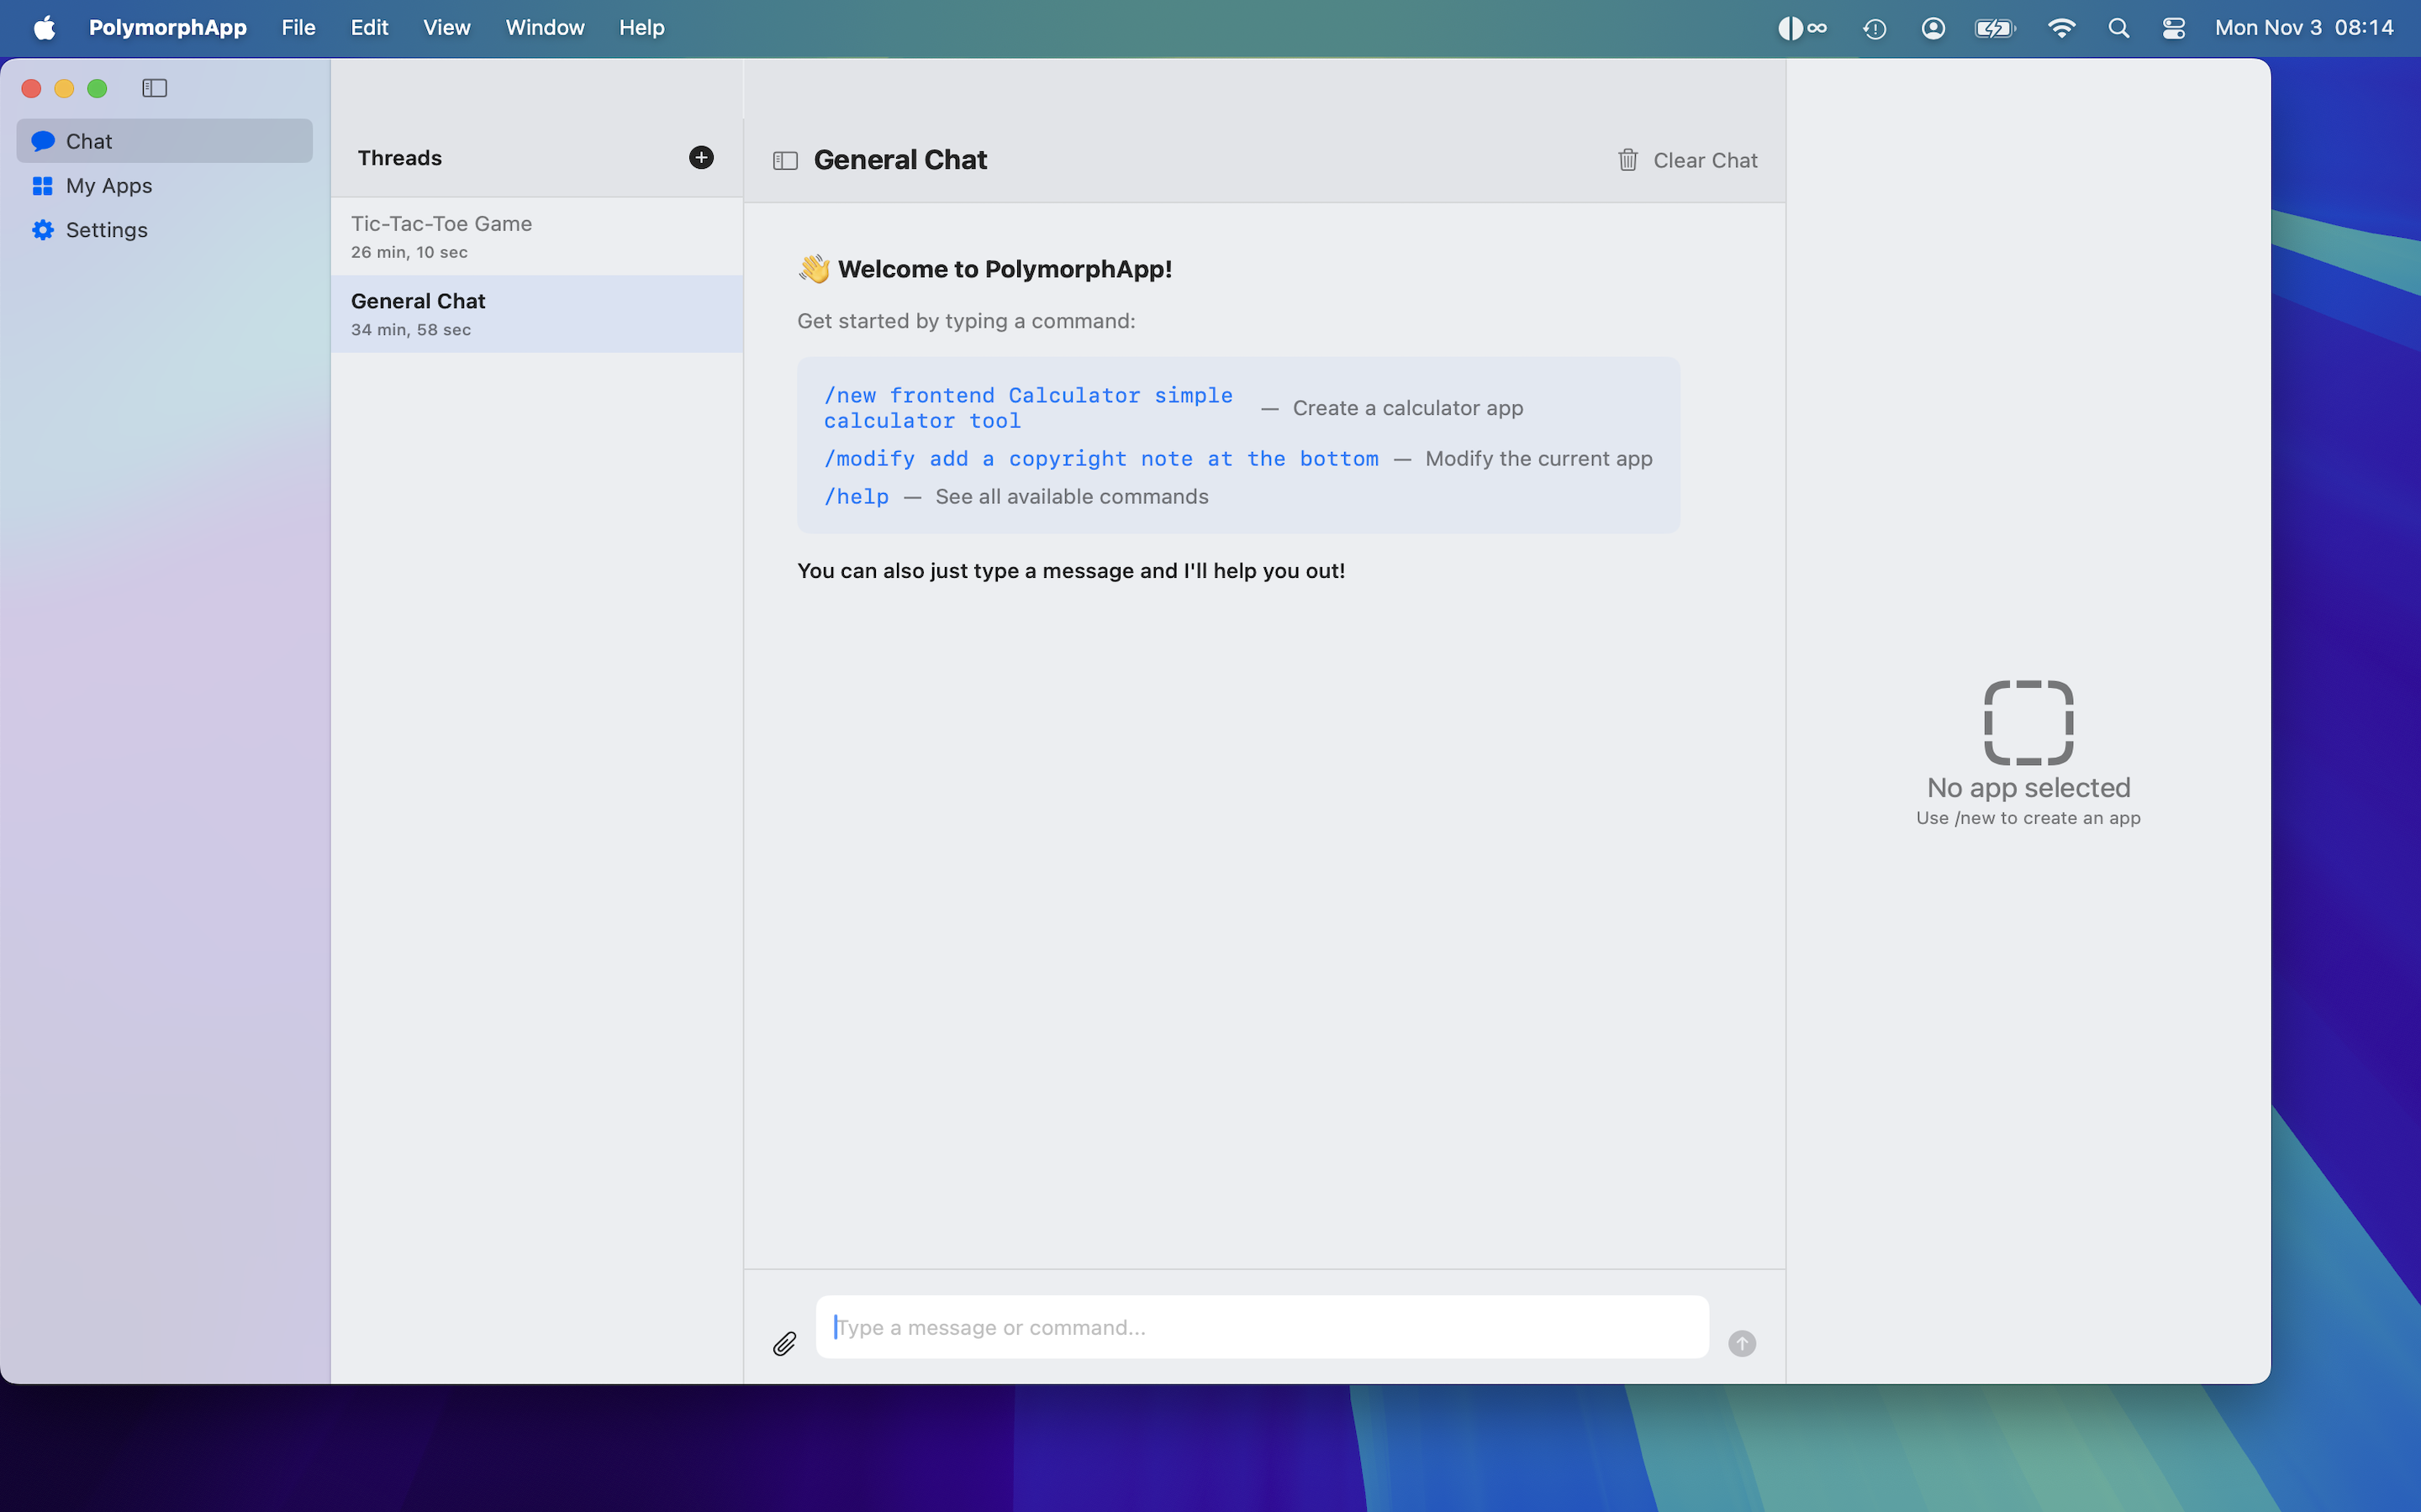This screenshot has width=2421, height=1512.
Task: Click the Clear Chat trash icon
Action: click(1627, 160)
